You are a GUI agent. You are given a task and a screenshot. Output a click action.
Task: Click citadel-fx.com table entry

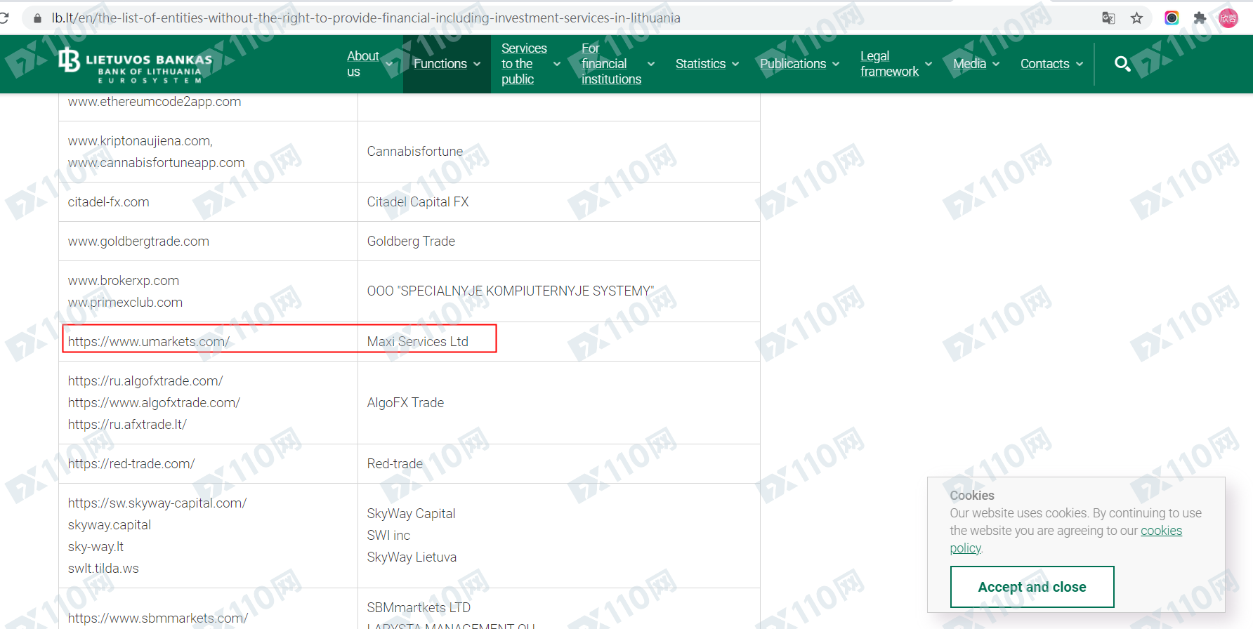pyautogui.click(x=108, y=202)
